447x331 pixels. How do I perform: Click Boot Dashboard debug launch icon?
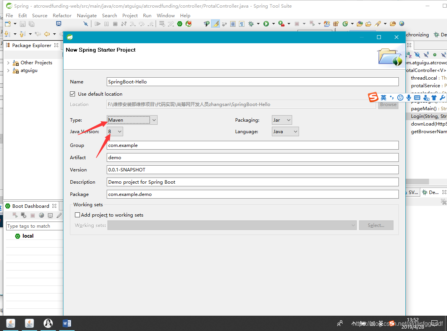24,215
